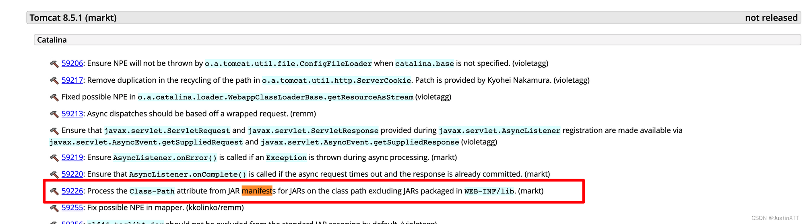This screenshot has width=805, height=224.
Task: Click 'WebappClassLoaderBase.getResourceAsStream' code text
Action: (x=321, y=97)
